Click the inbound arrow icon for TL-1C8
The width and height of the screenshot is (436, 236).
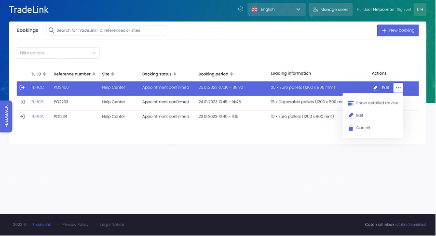[x=22, y=102]
